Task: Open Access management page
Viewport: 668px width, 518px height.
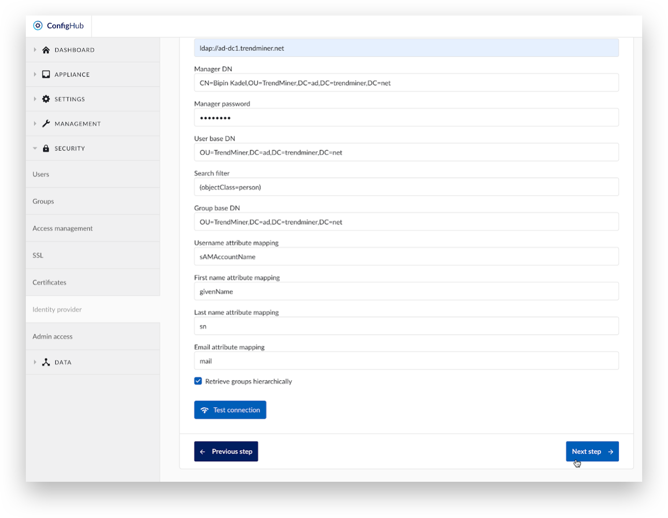Action: tap(93, 228)
